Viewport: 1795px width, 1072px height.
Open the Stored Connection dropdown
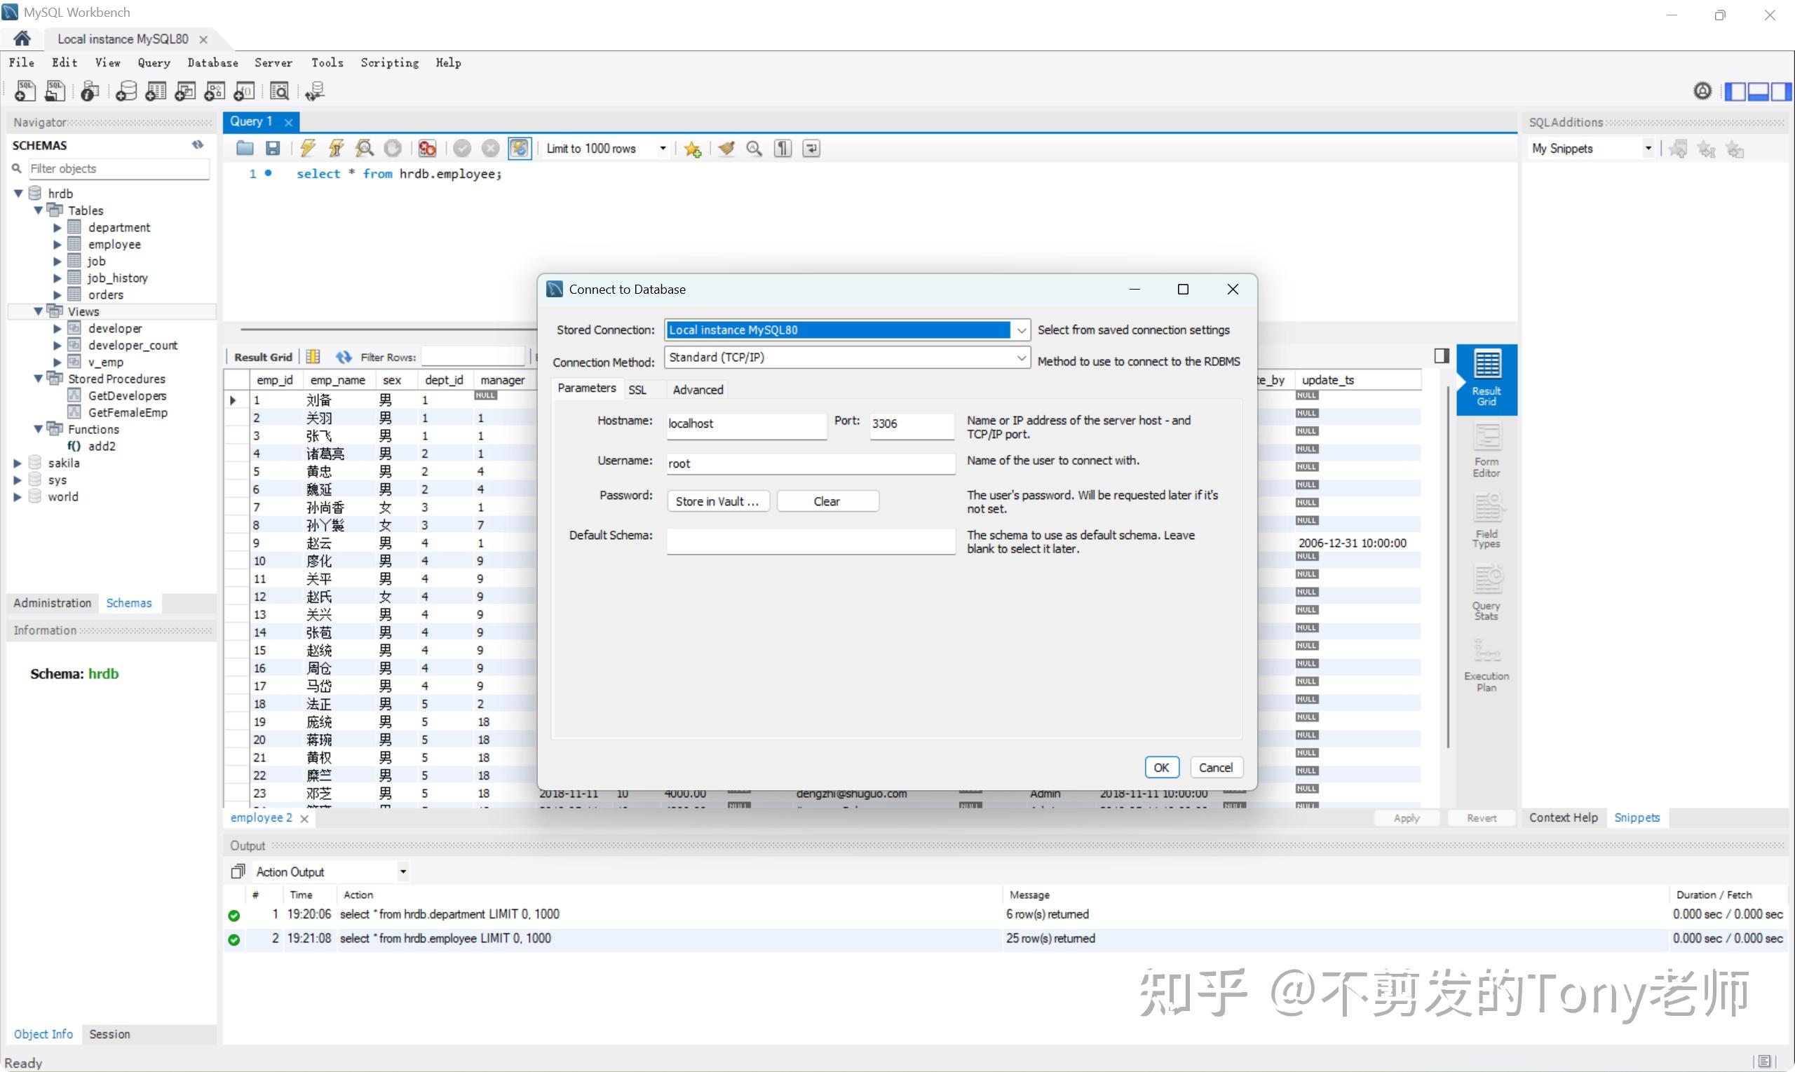(1021, 330)
